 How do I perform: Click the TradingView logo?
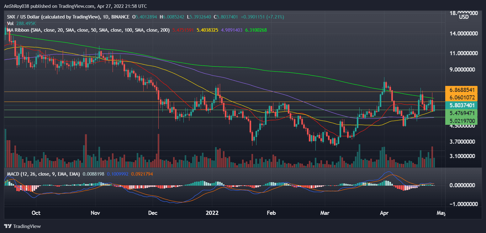click(22, 226)
